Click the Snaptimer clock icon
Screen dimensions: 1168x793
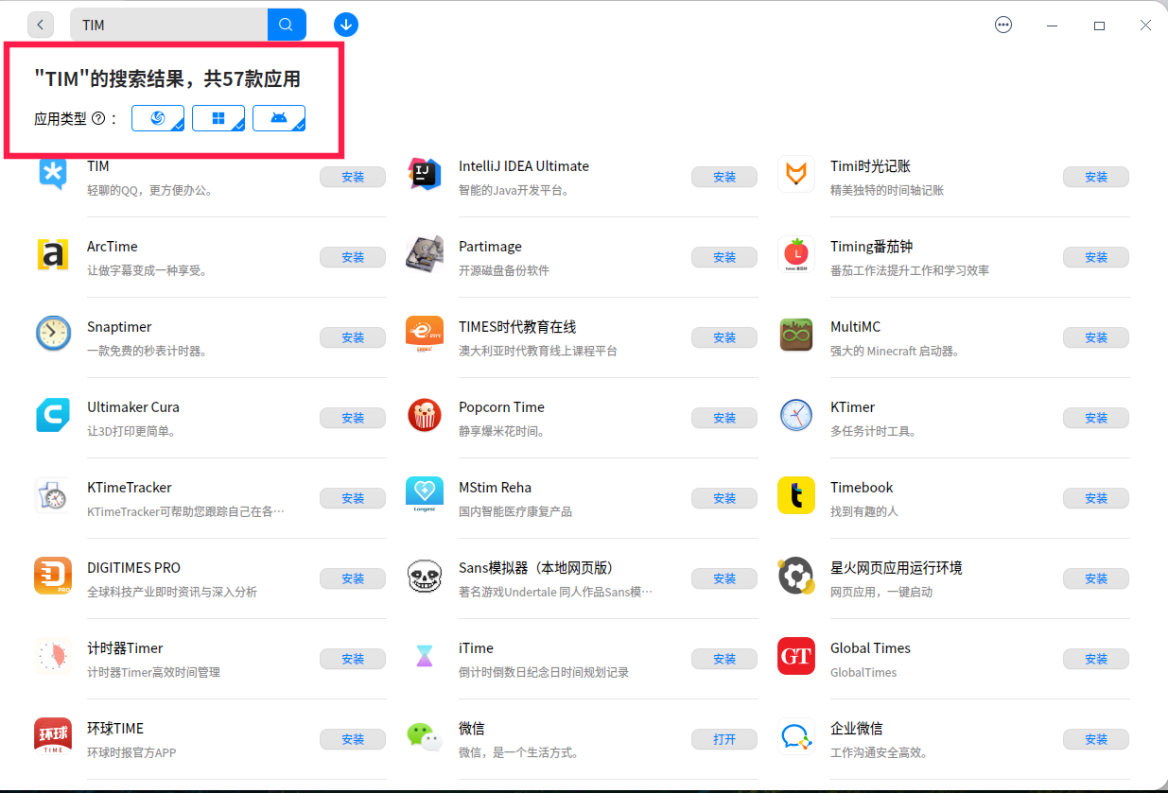[x=53, y=335]
